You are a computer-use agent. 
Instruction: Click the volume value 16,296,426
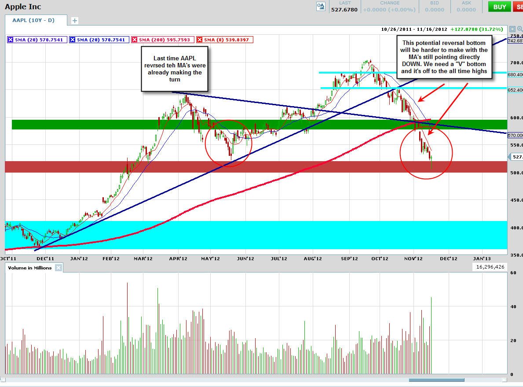click(x=490, y=267)
